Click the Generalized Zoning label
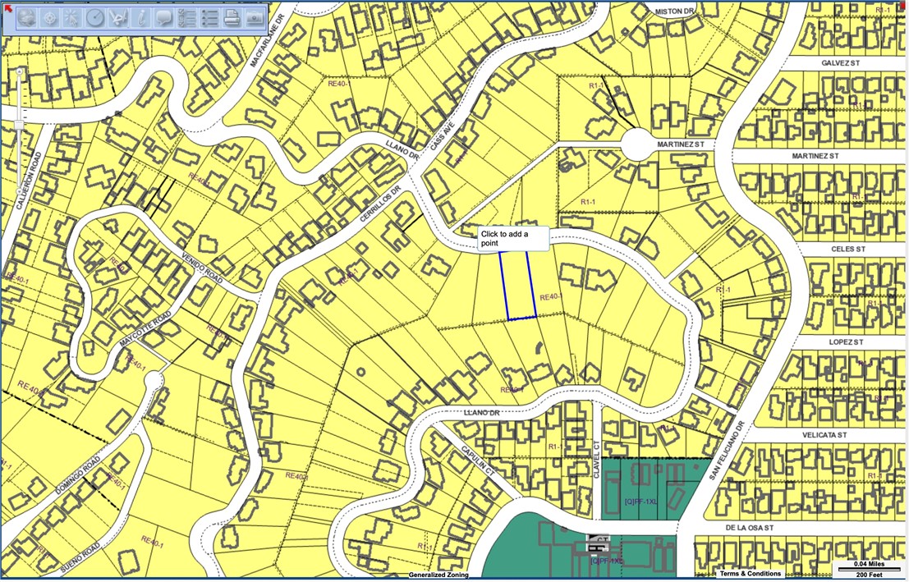Viewport: 909px width, 582px height. [438, 575]
